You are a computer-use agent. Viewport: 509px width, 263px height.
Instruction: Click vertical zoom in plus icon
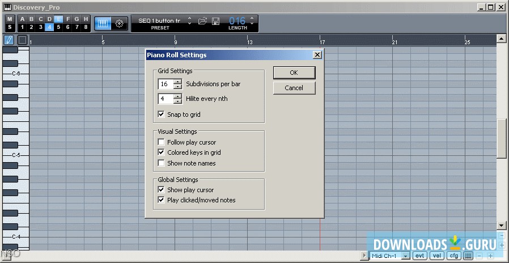click(x=502, y=245)
